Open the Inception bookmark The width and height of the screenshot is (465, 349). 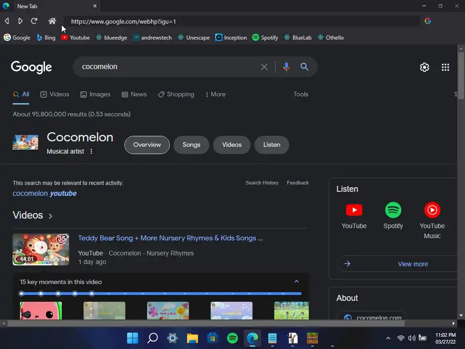(231, 38)
